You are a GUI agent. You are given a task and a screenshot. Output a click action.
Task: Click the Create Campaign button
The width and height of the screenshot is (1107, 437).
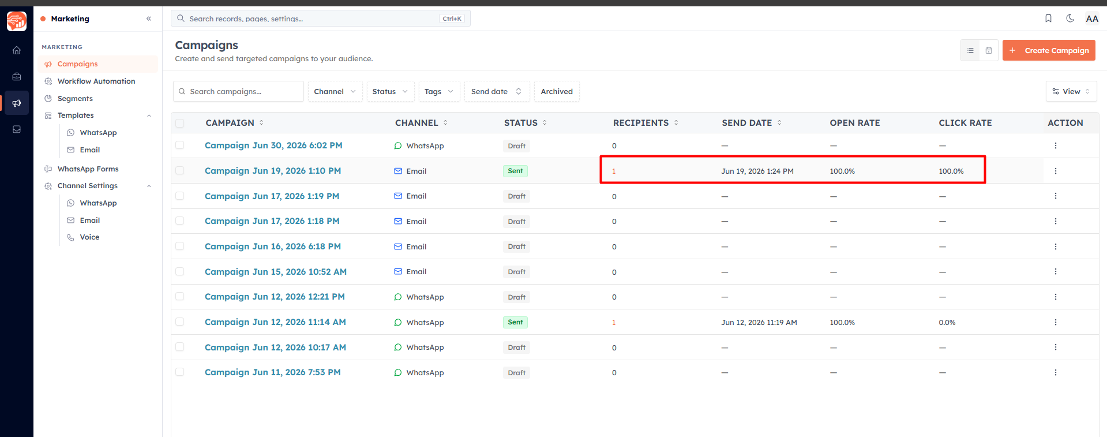pos(1049,50)
